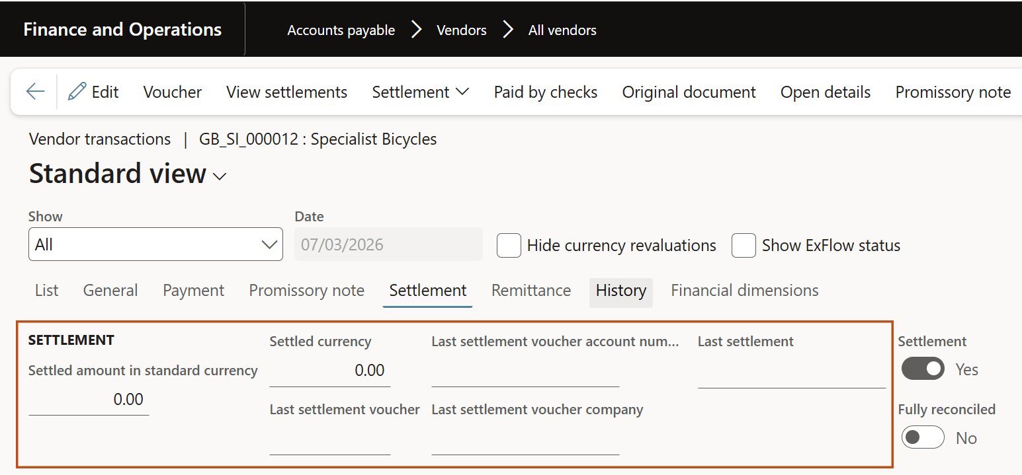Toggle the Fully reconciled switch

point(923,437)
